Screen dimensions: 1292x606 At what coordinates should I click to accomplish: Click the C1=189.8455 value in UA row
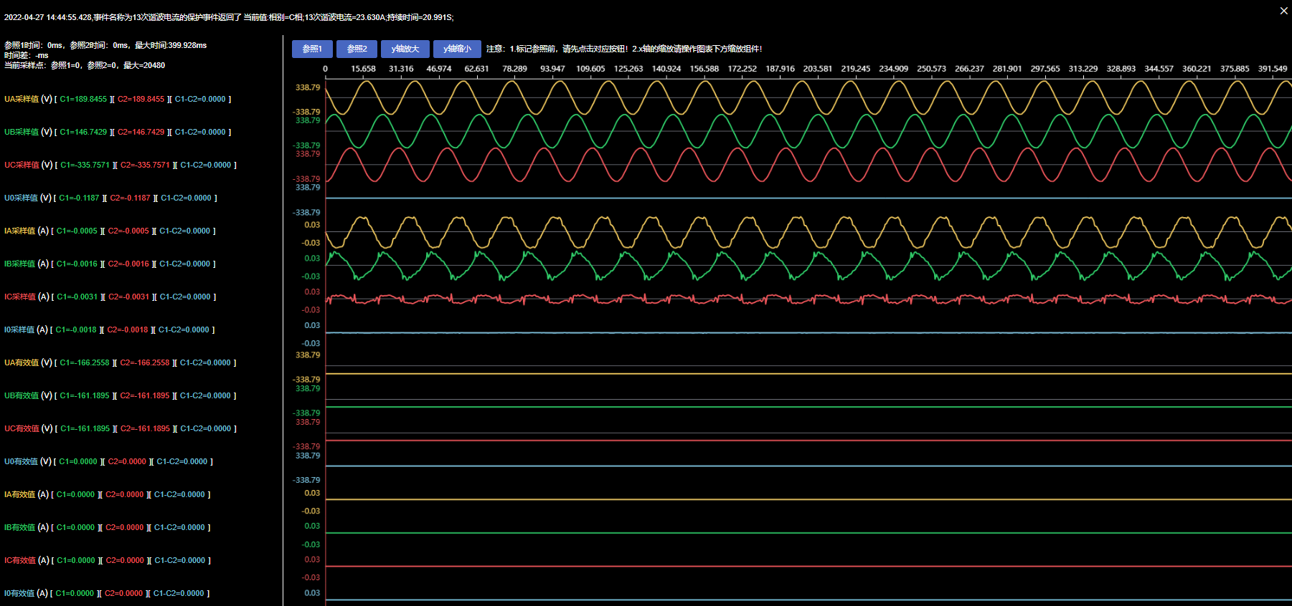[x=83, y=99]
